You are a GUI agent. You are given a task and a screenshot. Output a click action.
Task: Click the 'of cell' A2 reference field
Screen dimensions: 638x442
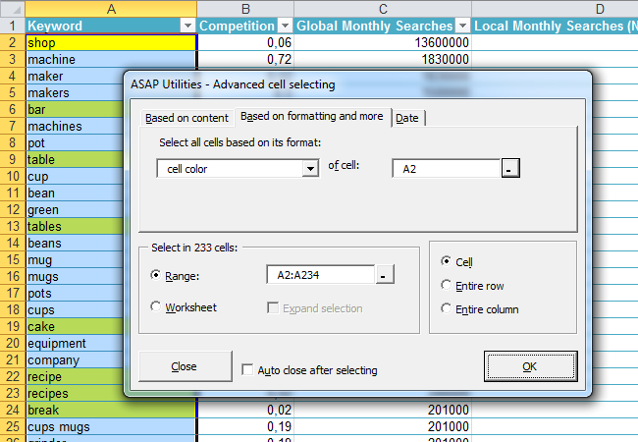[446, 169]
